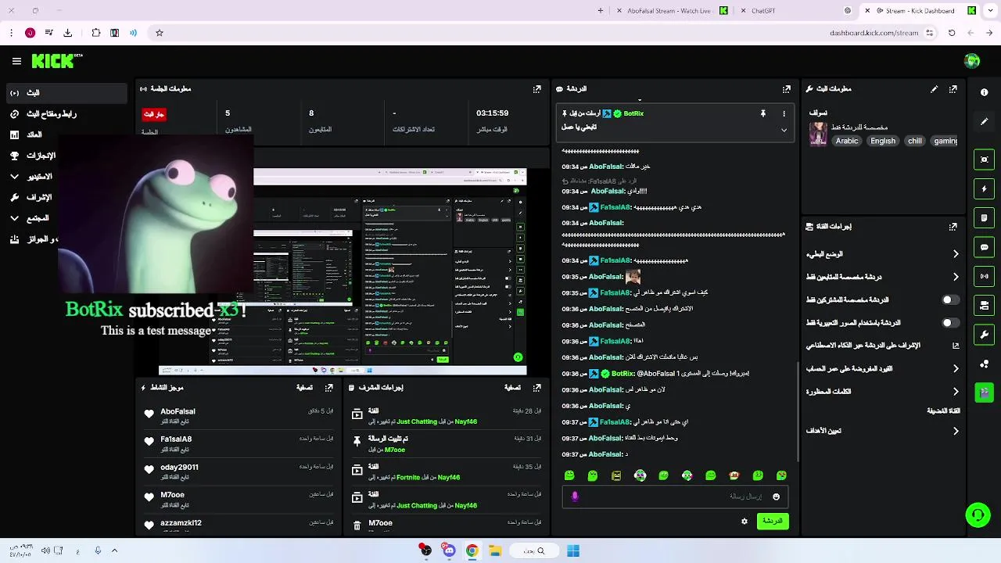This screenshot has height=563, width=1001.
Task: Toggle the lightning bolt widget in the right toolbar
Action: click(984, 188)
